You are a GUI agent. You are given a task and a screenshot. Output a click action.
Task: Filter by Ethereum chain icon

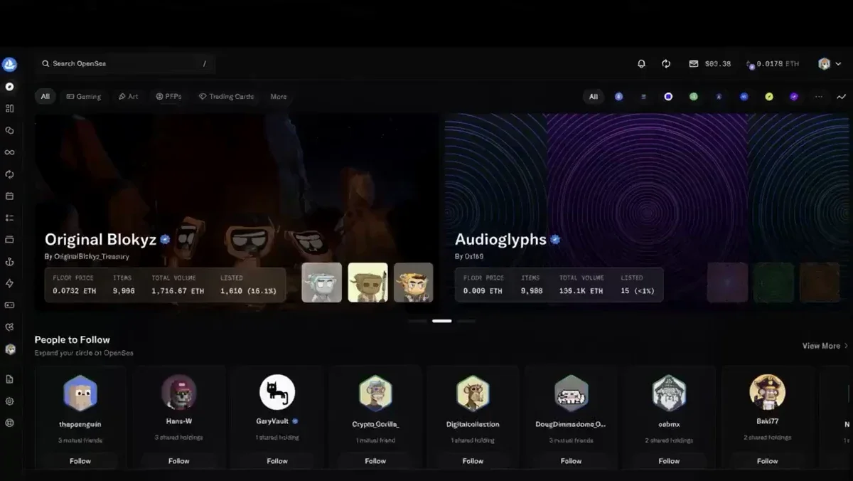(x=618, y=97)
